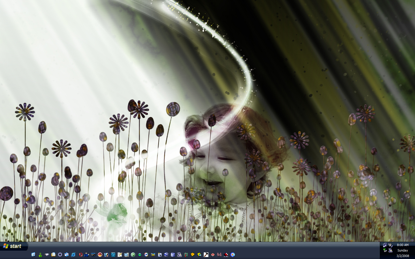Launch ZoneAlarm from quick launch bar
The image size is (415, 259).
click(x=180, y=255)
